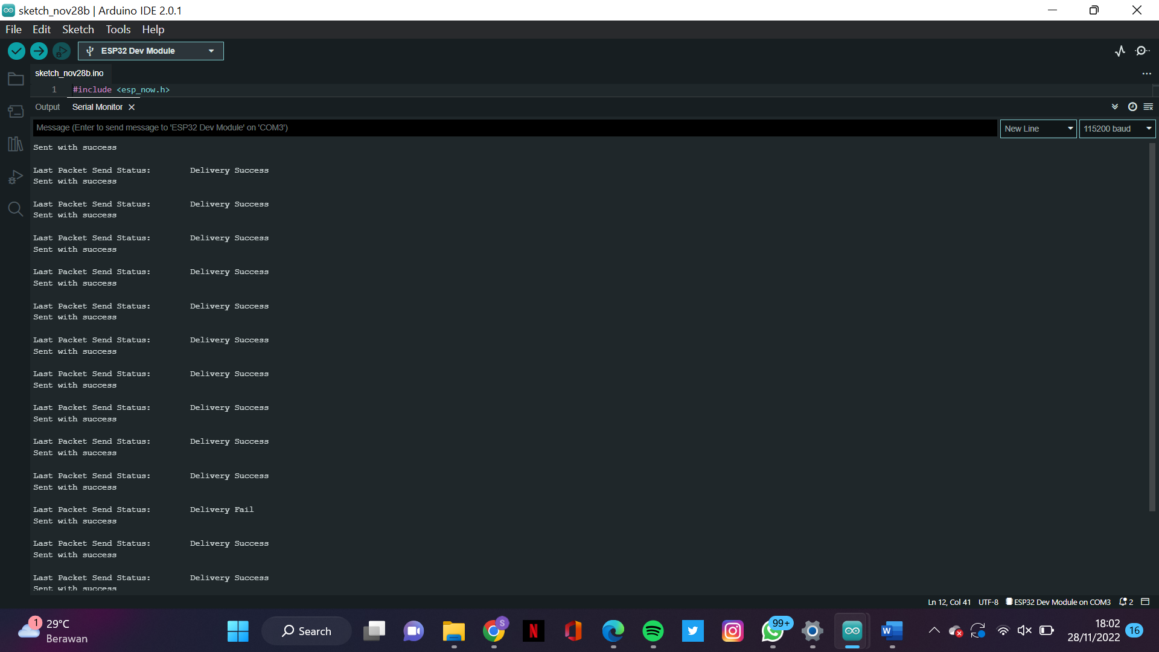Open the Sketchbook folder sidebar icon
The width and height of the screenshot is (1159, 652).
(16, 79)
